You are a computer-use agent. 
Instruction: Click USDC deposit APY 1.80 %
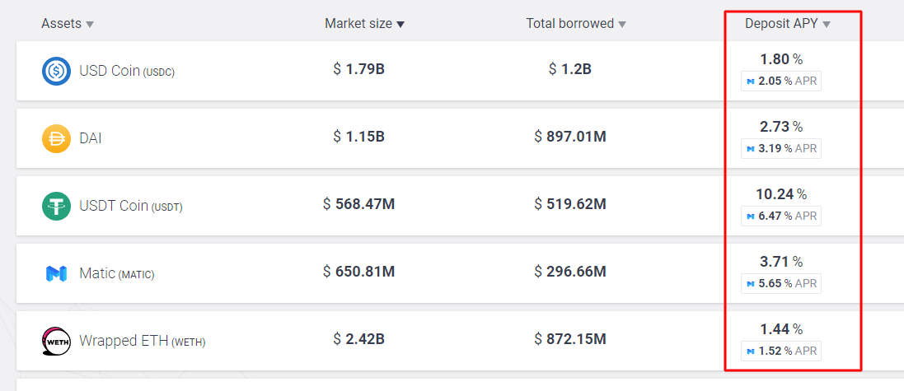pyautogui.click(x=781, y=59)
